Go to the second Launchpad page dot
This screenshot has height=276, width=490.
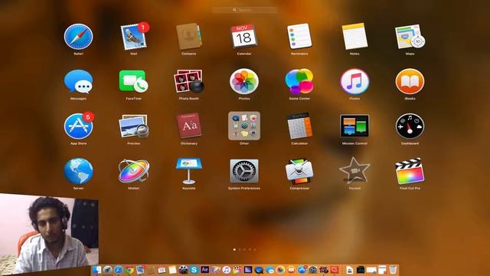240,250
